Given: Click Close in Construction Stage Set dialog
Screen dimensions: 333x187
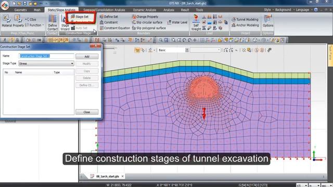Looking at the screenshot, I should tap(87, 112).
